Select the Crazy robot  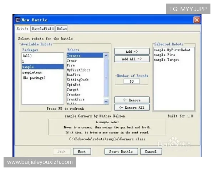(x=85, y=60)
